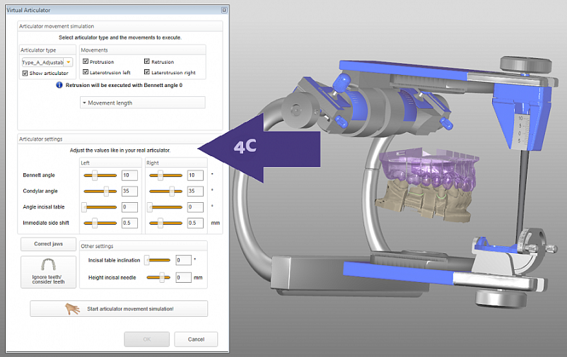Image resolution: width=567 pixels, height=357 pixels.
Task: Uncheck Laterotrusion right movement
Action: coord(147,72)
